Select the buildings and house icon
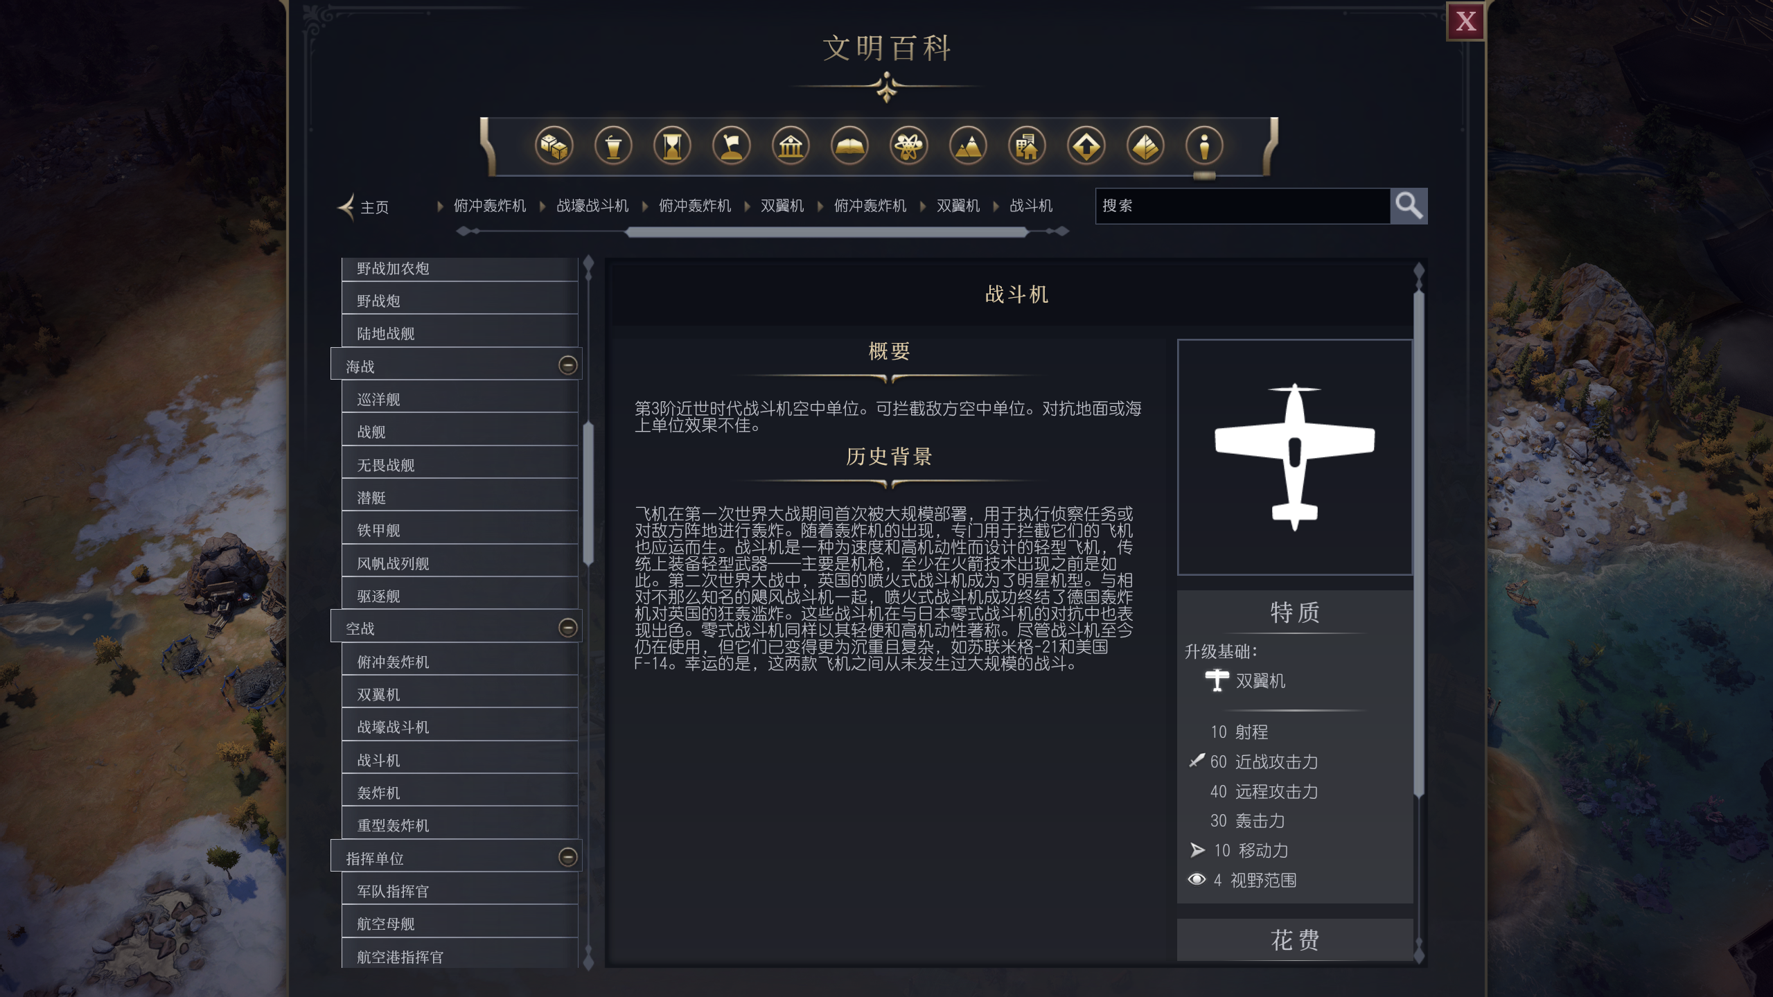This screenshot has width=1773, height=997. pyautogui.click(x=1027, y=146)
